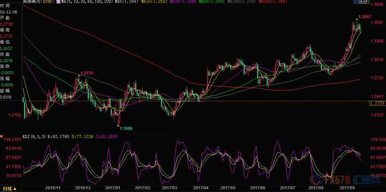
Task: Select the 1.1988 low price marker
Action: [x=126, y=128]
